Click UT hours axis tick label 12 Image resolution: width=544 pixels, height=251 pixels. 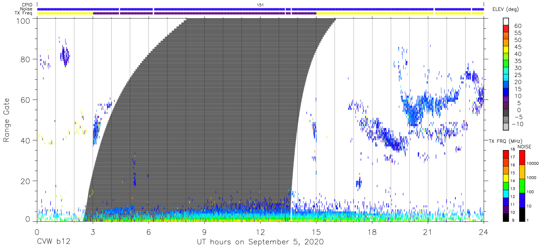[x=260, y=232]
